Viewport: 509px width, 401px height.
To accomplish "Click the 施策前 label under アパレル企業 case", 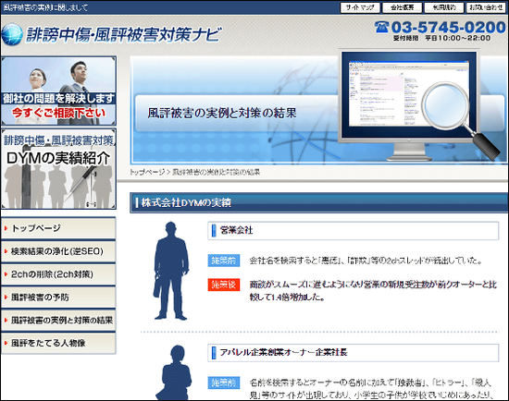I will (x=224, y=383).
